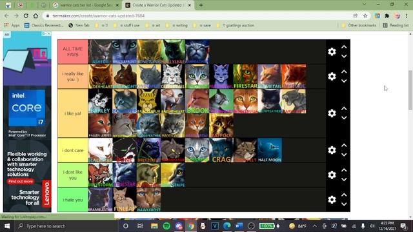The image size is (413, 232).
Task: Move 'i really like you' row up
Action: click(344, 72)
